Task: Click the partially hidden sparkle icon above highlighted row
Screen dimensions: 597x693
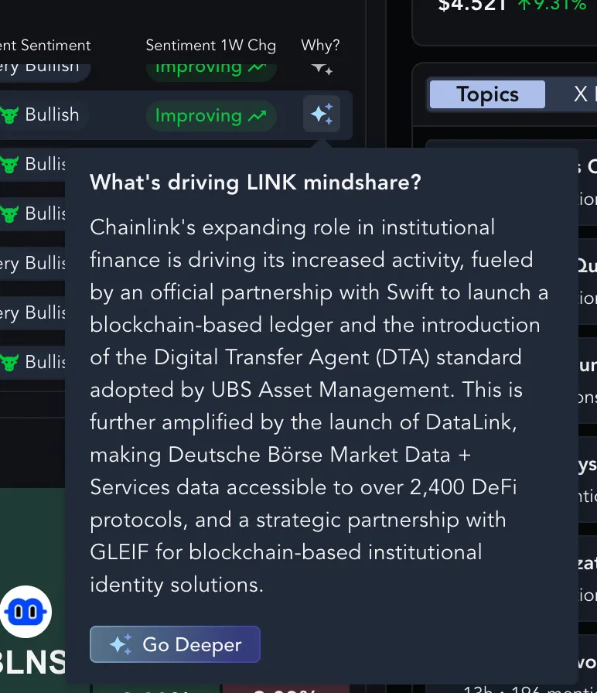Action: click(x=322, y=69)
